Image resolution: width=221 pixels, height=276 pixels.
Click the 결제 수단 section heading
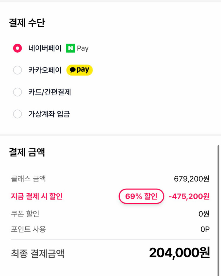27,23
